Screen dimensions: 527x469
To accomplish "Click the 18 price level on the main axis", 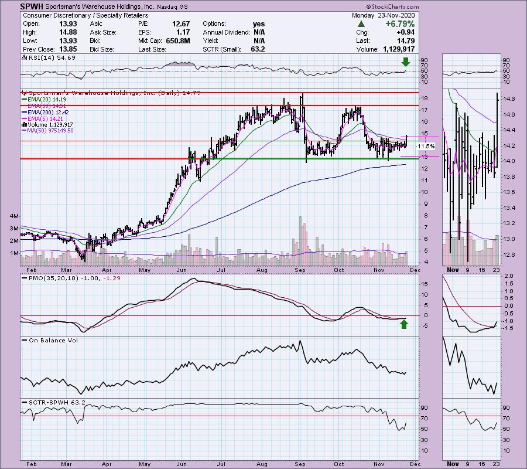I will point(425,98).
